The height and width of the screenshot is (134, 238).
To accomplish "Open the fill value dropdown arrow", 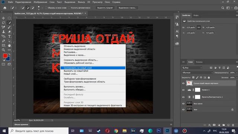I will pos(237,77).
